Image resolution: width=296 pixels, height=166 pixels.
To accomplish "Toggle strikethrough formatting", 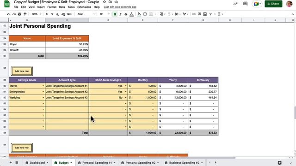I will [x=126, y=14].
